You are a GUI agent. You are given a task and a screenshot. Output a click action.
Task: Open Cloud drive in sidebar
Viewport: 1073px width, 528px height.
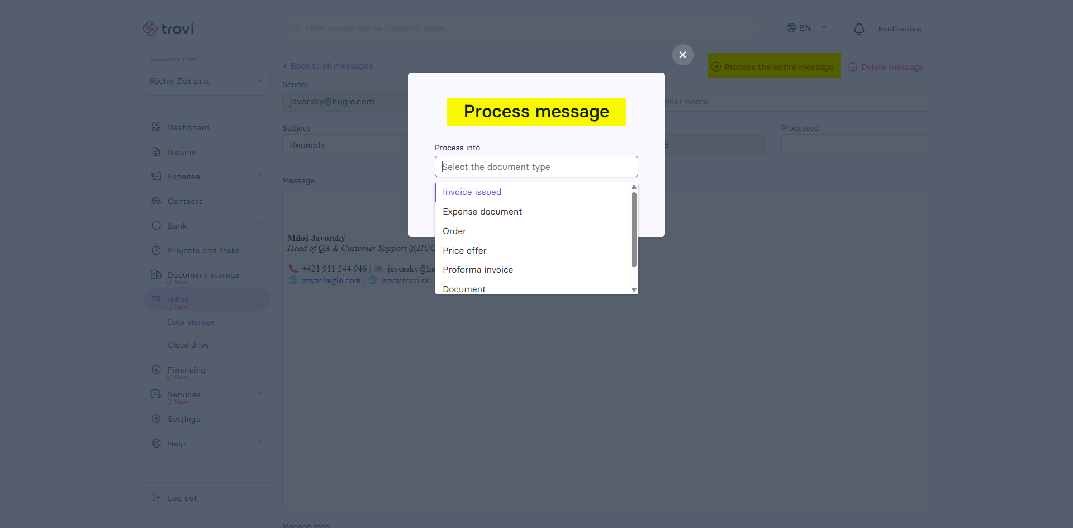pyautogui.click(x=188, y=345)
